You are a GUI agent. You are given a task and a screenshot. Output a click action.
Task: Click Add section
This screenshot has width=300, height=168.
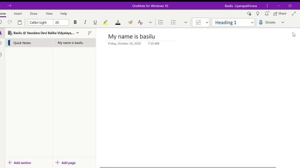[x=19, y=163]
